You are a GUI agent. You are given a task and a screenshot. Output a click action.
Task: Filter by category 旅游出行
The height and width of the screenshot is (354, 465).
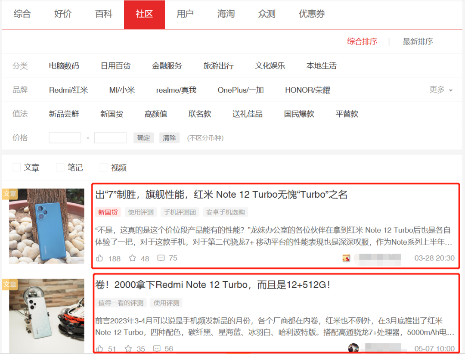[x=219, y=65]
